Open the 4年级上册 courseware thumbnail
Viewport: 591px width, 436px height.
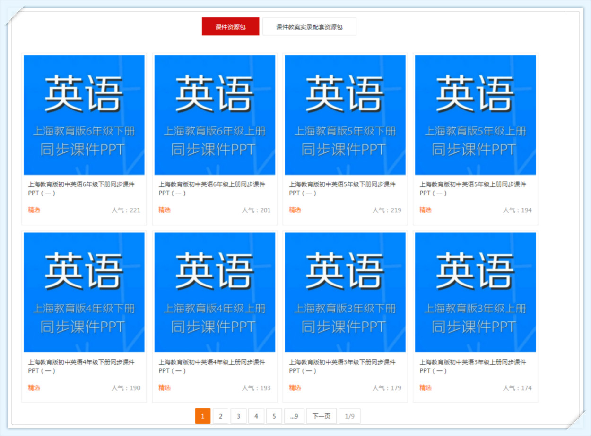click(215, 293)
